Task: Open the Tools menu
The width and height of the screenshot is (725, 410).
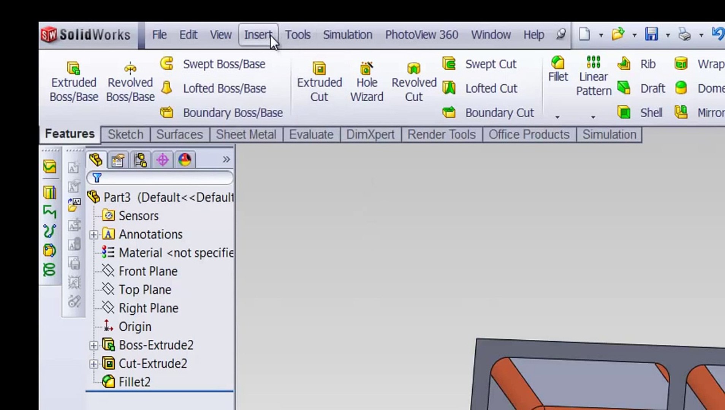Action: click(x=298, y=35)
